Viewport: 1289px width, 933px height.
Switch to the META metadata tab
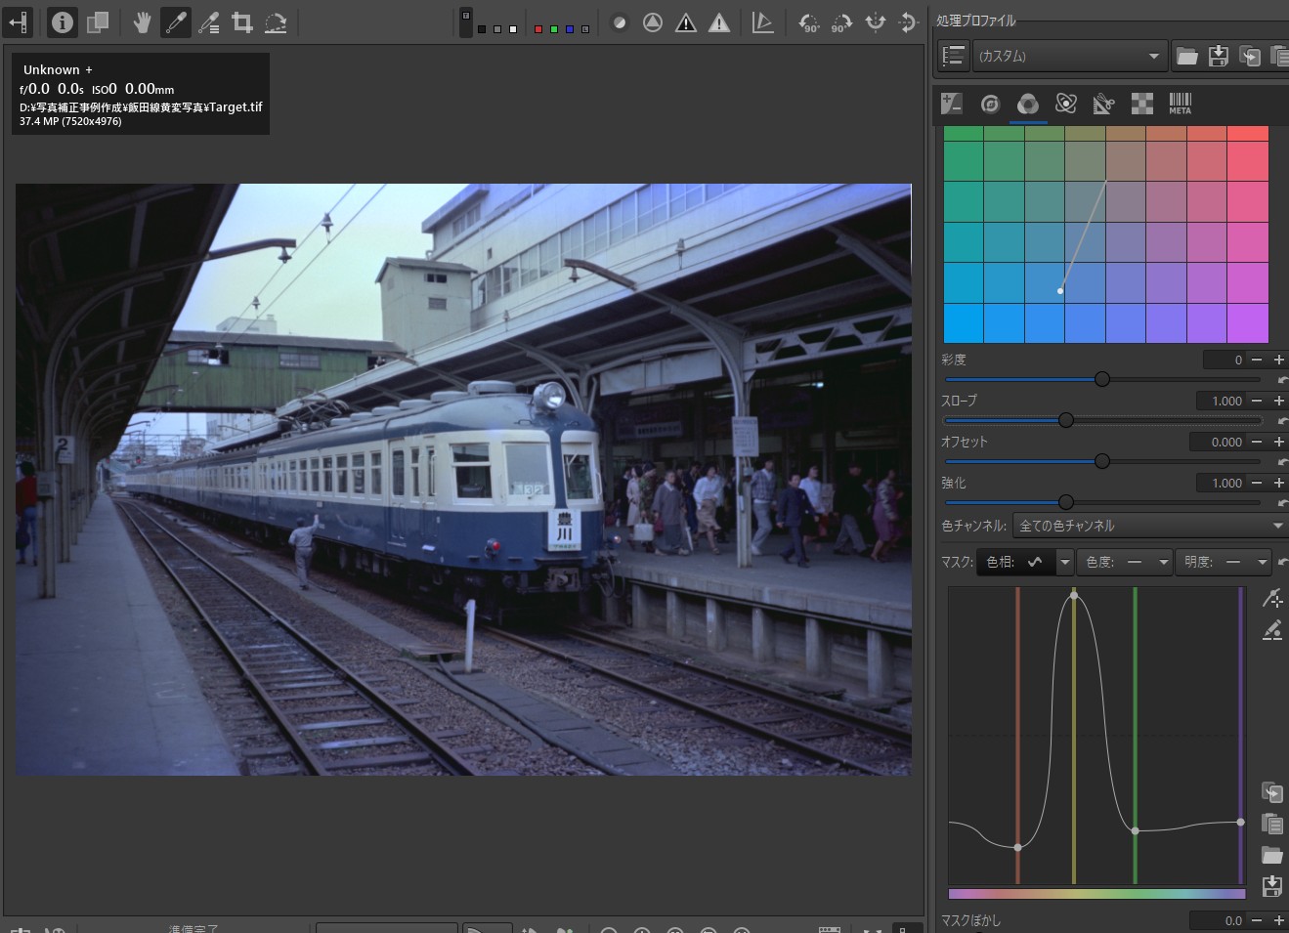(1180, 104)
